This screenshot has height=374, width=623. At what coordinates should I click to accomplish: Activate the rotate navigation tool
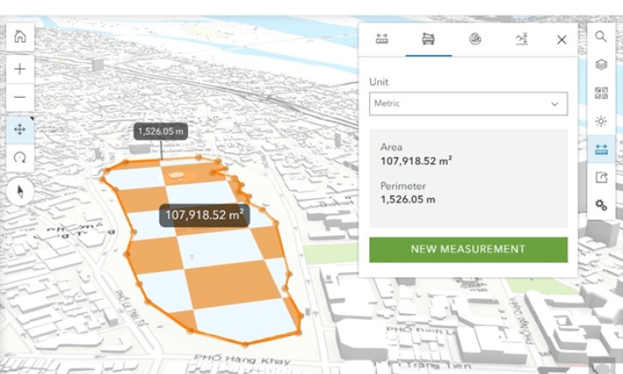20,158
